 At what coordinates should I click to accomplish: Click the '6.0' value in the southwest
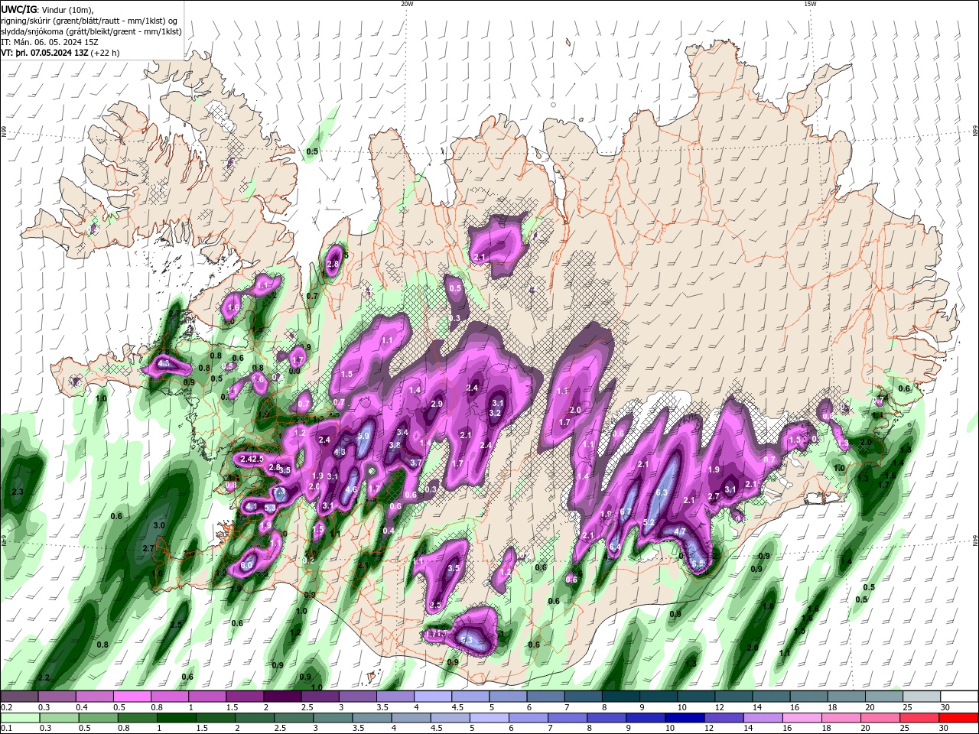246,566
